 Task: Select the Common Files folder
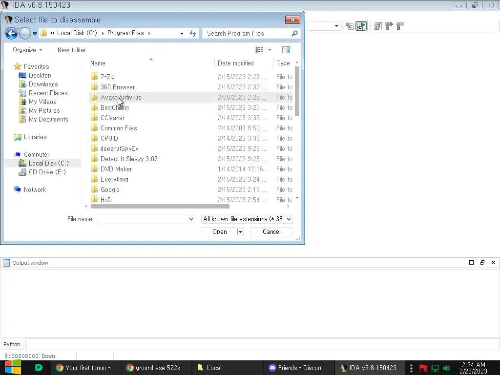pyautogui.click(x=191, y=128)
